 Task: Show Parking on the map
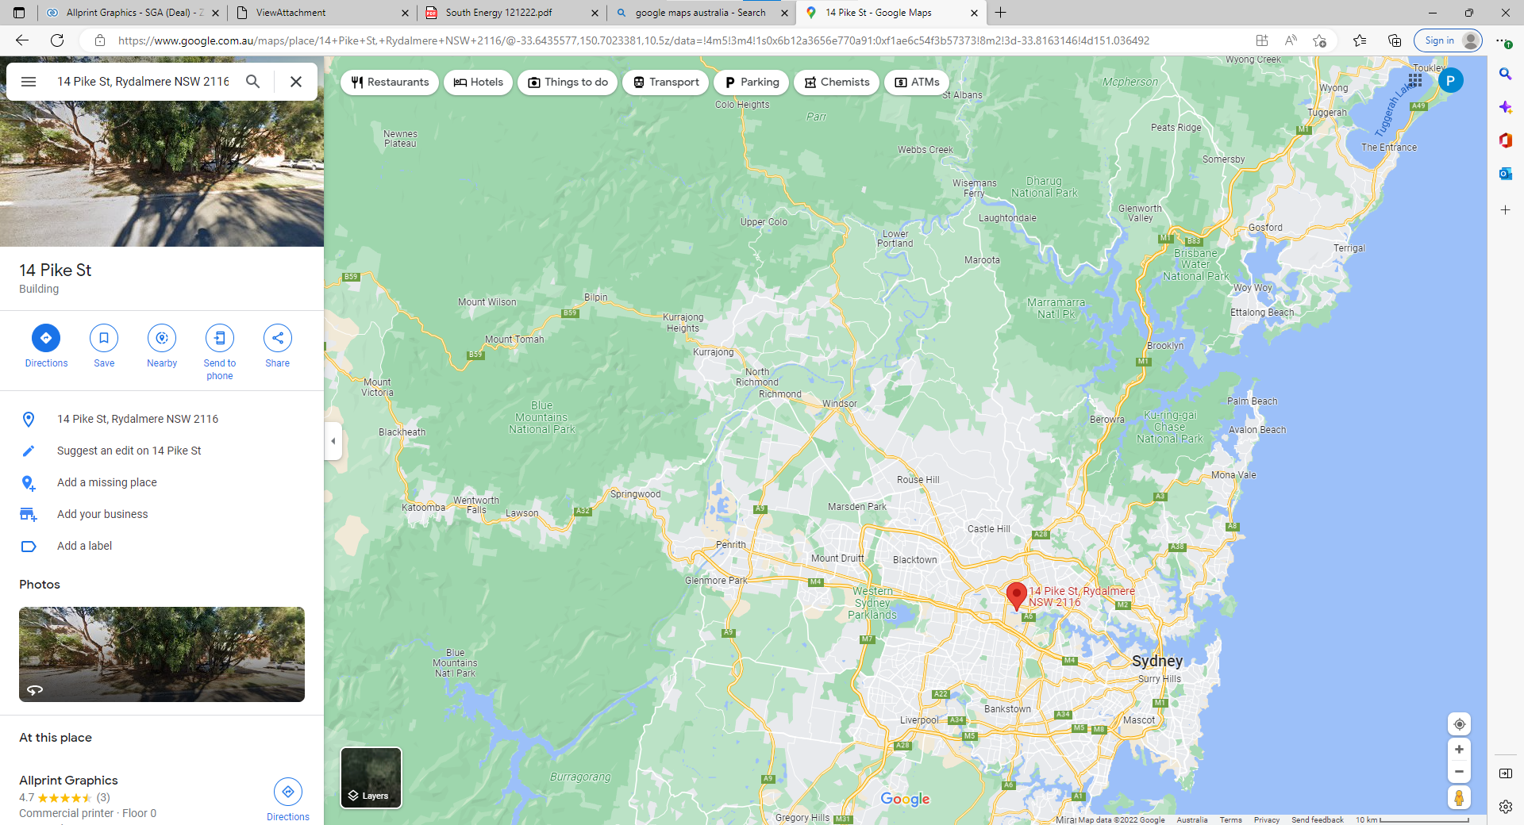click(752, 82)
